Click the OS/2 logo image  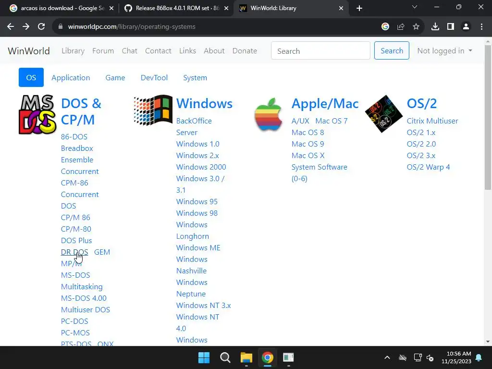pos(384,114)
